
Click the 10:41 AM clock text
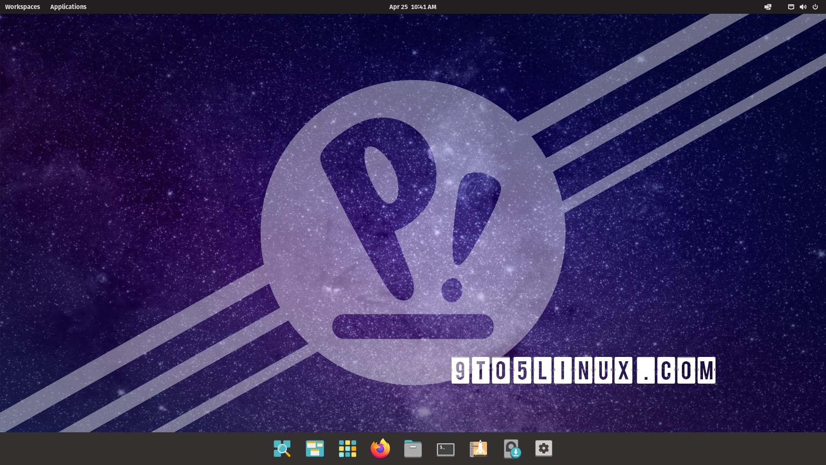click(424, 7)
